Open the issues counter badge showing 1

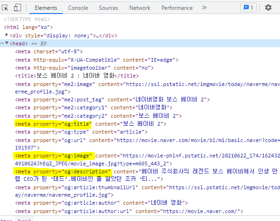coord(248,7)
